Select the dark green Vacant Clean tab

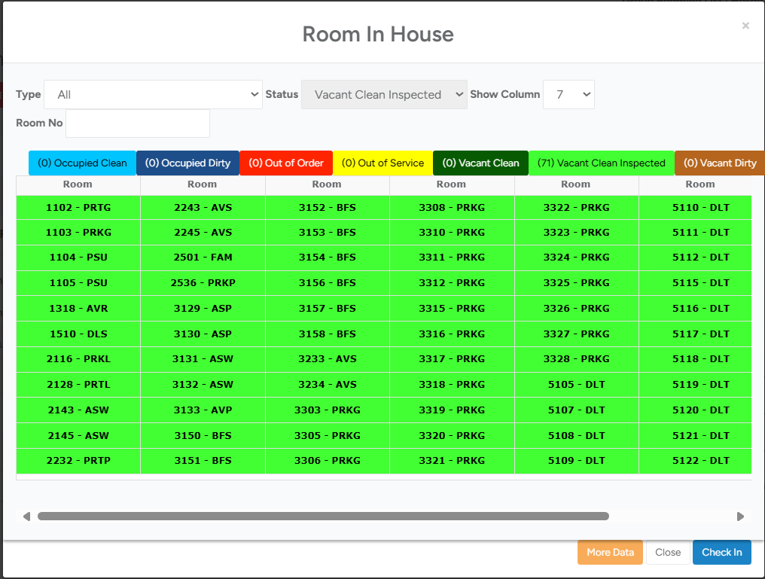[480, 163]
